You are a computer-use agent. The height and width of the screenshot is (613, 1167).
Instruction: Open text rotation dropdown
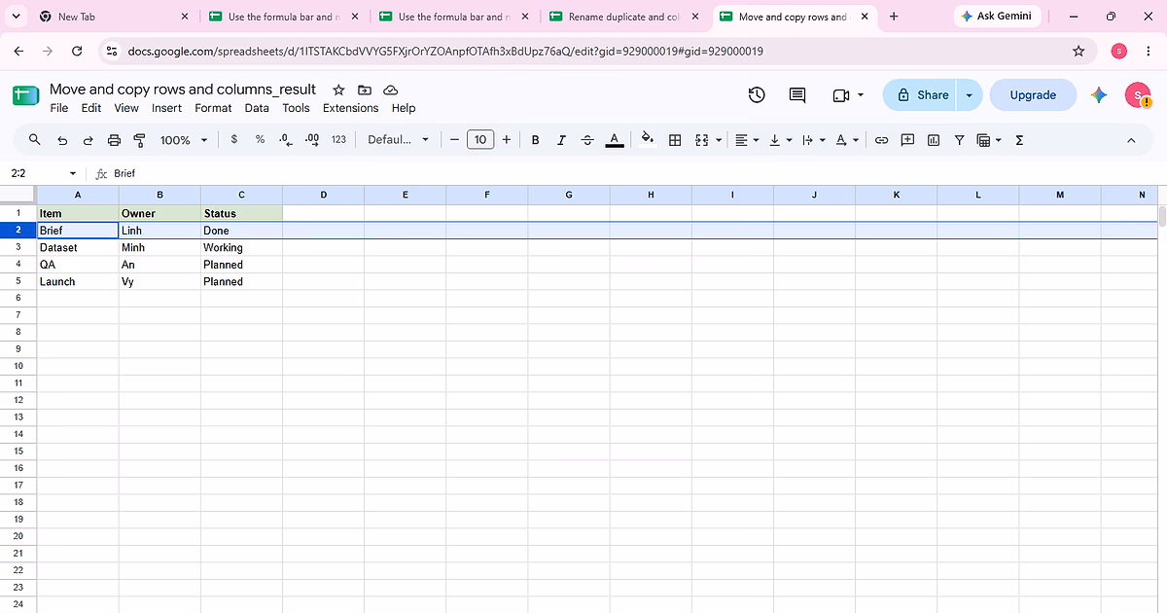click(x=847, y=140)
